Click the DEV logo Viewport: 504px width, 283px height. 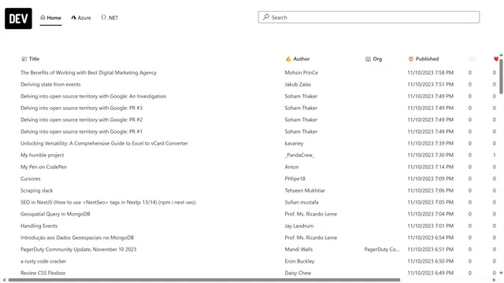click(18, 19)
